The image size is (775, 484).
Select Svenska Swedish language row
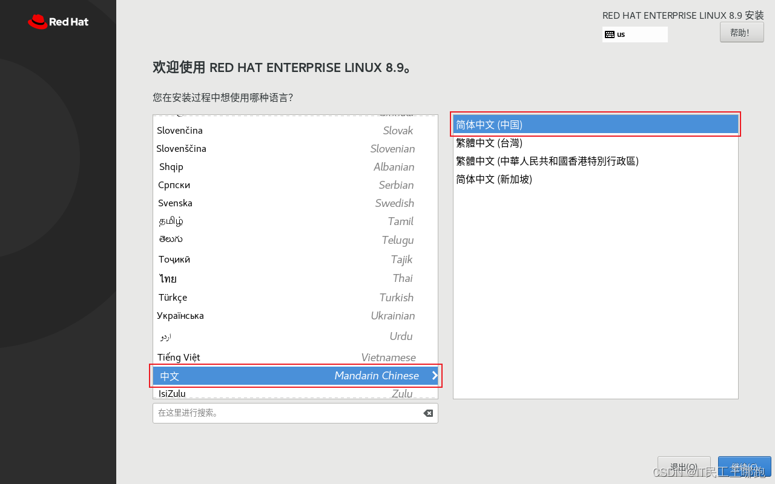[x=295, y=203]
